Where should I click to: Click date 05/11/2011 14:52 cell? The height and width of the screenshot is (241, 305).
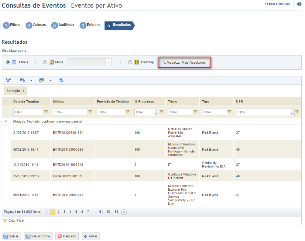(x=26, y=195)
